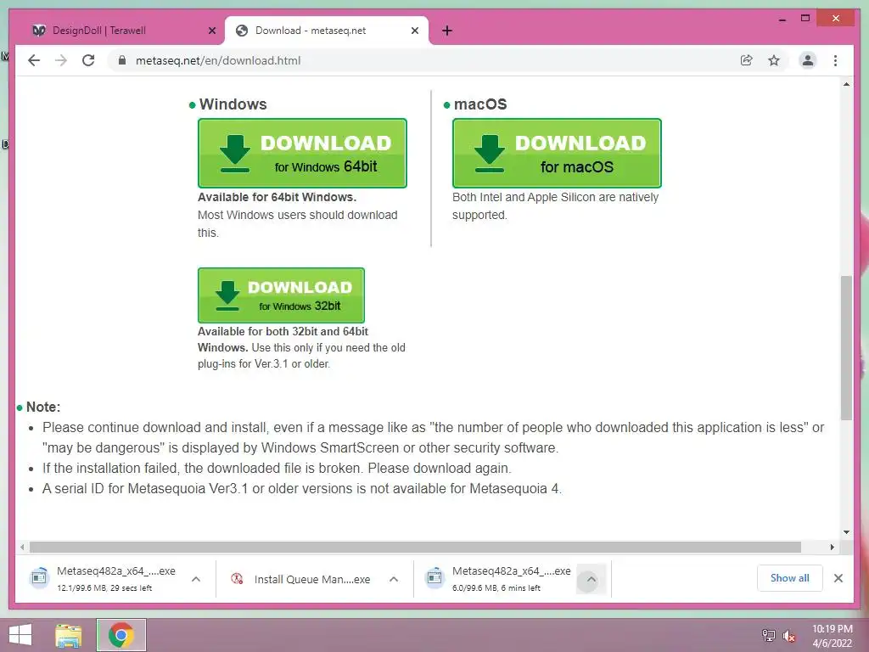Screen dimensions: 869x652
Task: Close the DesignDoll | Terawell tab
Action: pyautogui.click(x=211, y=31)
